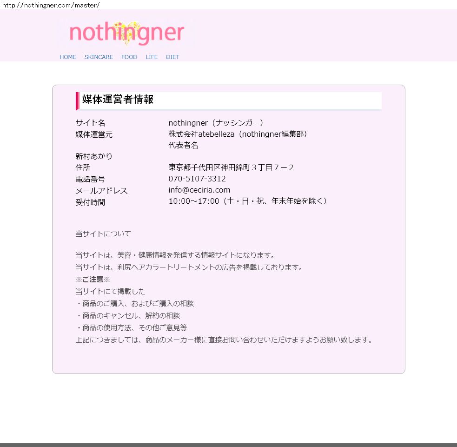Select the LIFE menu item
Screen dimensions: 457x447
coord(152,57)
